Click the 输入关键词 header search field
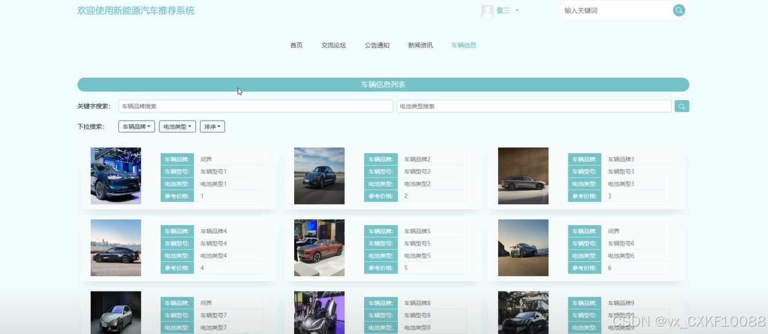The height and width of the screenshot is (334, 768). coord(616,10)
